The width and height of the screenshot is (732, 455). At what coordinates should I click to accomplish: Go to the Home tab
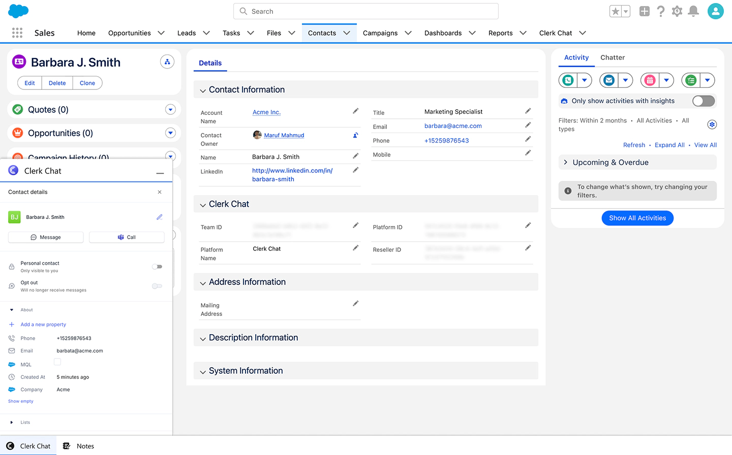pyautogui.click(x=86, y=33)
